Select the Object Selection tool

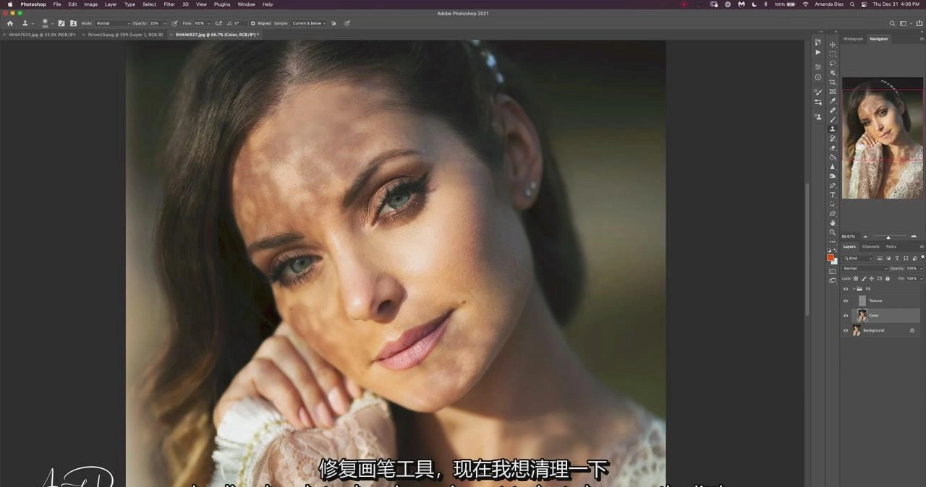click(833, 72)
